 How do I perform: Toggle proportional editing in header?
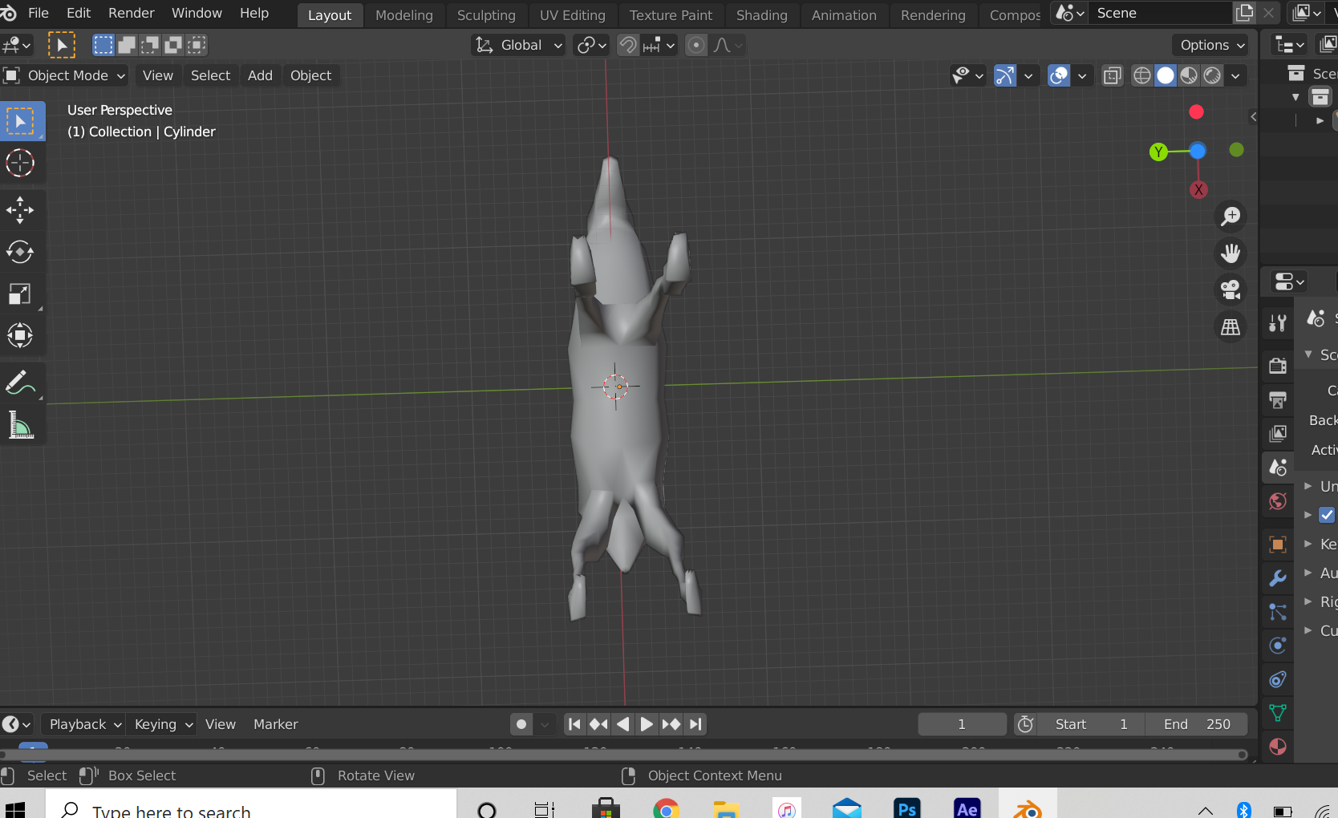(696, 46)
